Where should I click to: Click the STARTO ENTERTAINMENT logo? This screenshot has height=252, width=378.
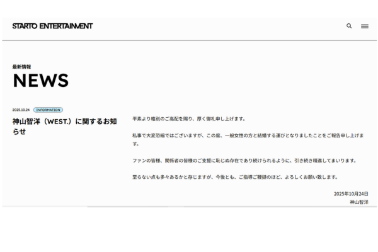(x=52, y=26)
